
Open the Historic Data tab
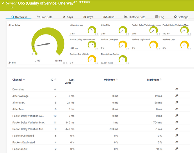[x=135, y=17]
